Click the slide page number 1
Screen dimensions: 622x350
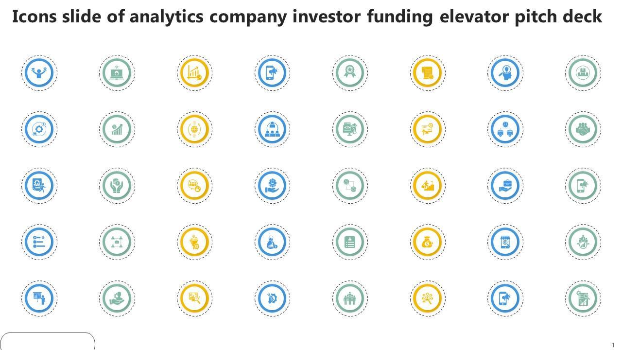pos(613,345)
